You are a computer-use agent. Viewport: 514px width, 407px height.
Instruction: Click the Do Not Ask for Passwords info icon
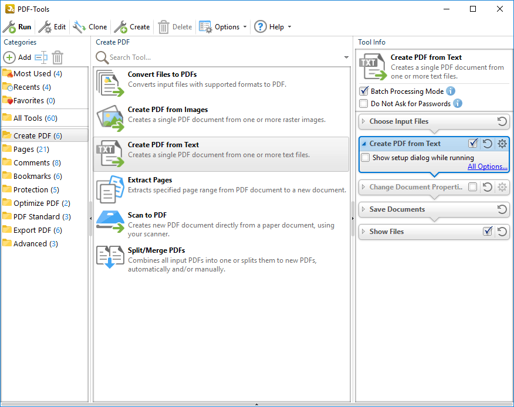[x=458, y=103]
